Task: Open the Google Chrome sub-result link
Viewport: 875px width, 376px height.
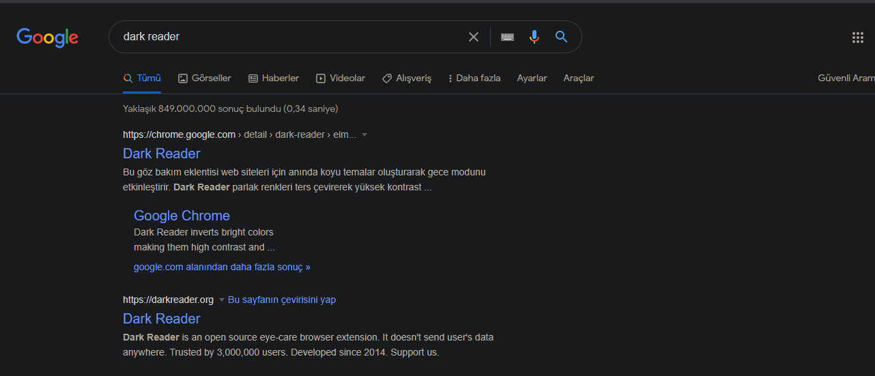Action: tap(182, 216)
